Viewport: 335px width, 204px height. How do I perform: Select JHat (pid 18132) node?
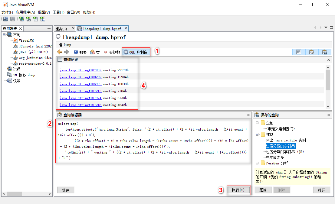(x=31, y=52)
